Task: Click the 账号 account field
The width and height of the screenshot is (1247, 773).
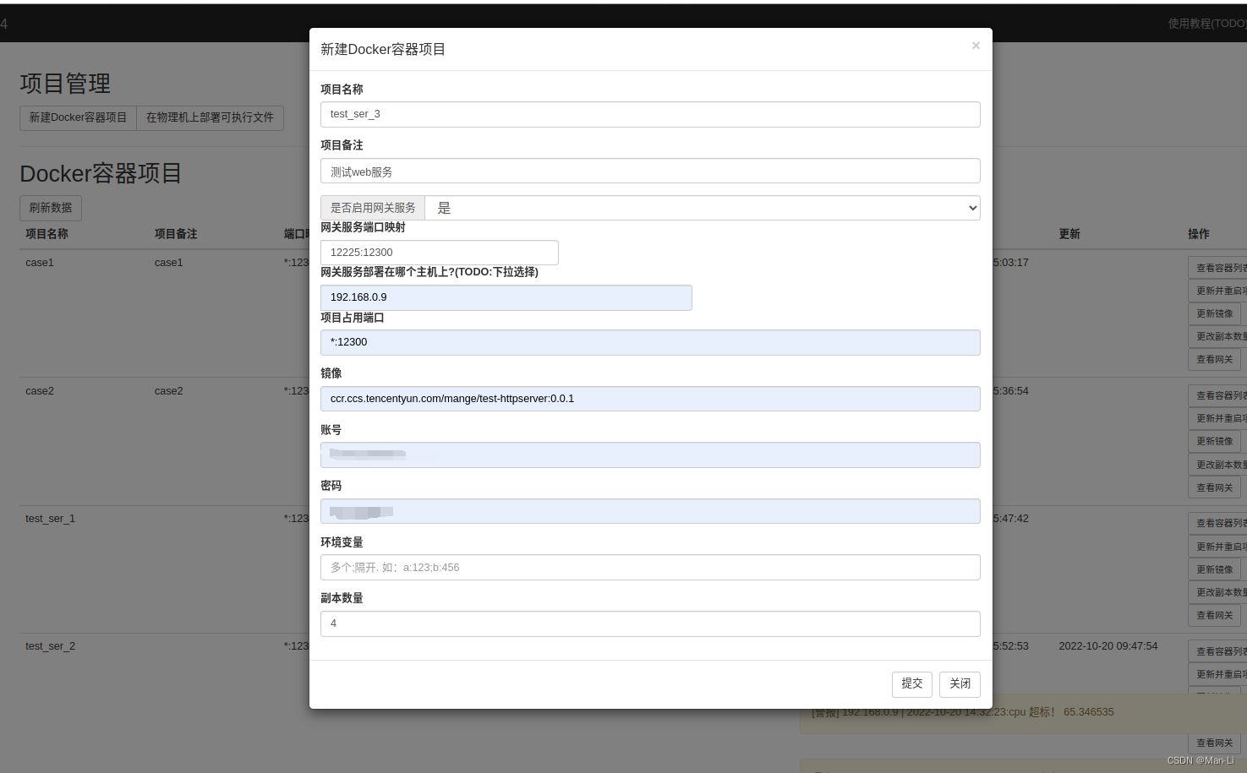Action: pos(650,455)
